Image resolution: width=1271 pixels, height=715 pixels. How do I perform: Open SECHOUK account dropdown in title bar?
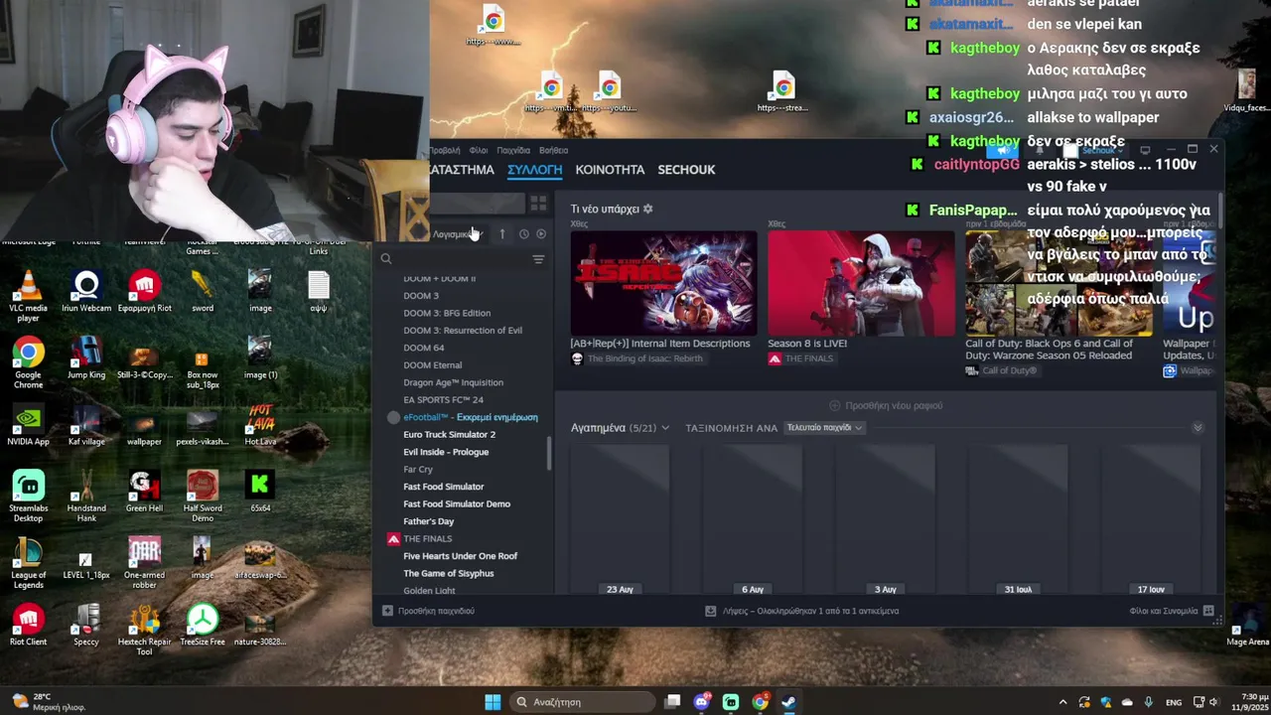(x=1102, y=150)
